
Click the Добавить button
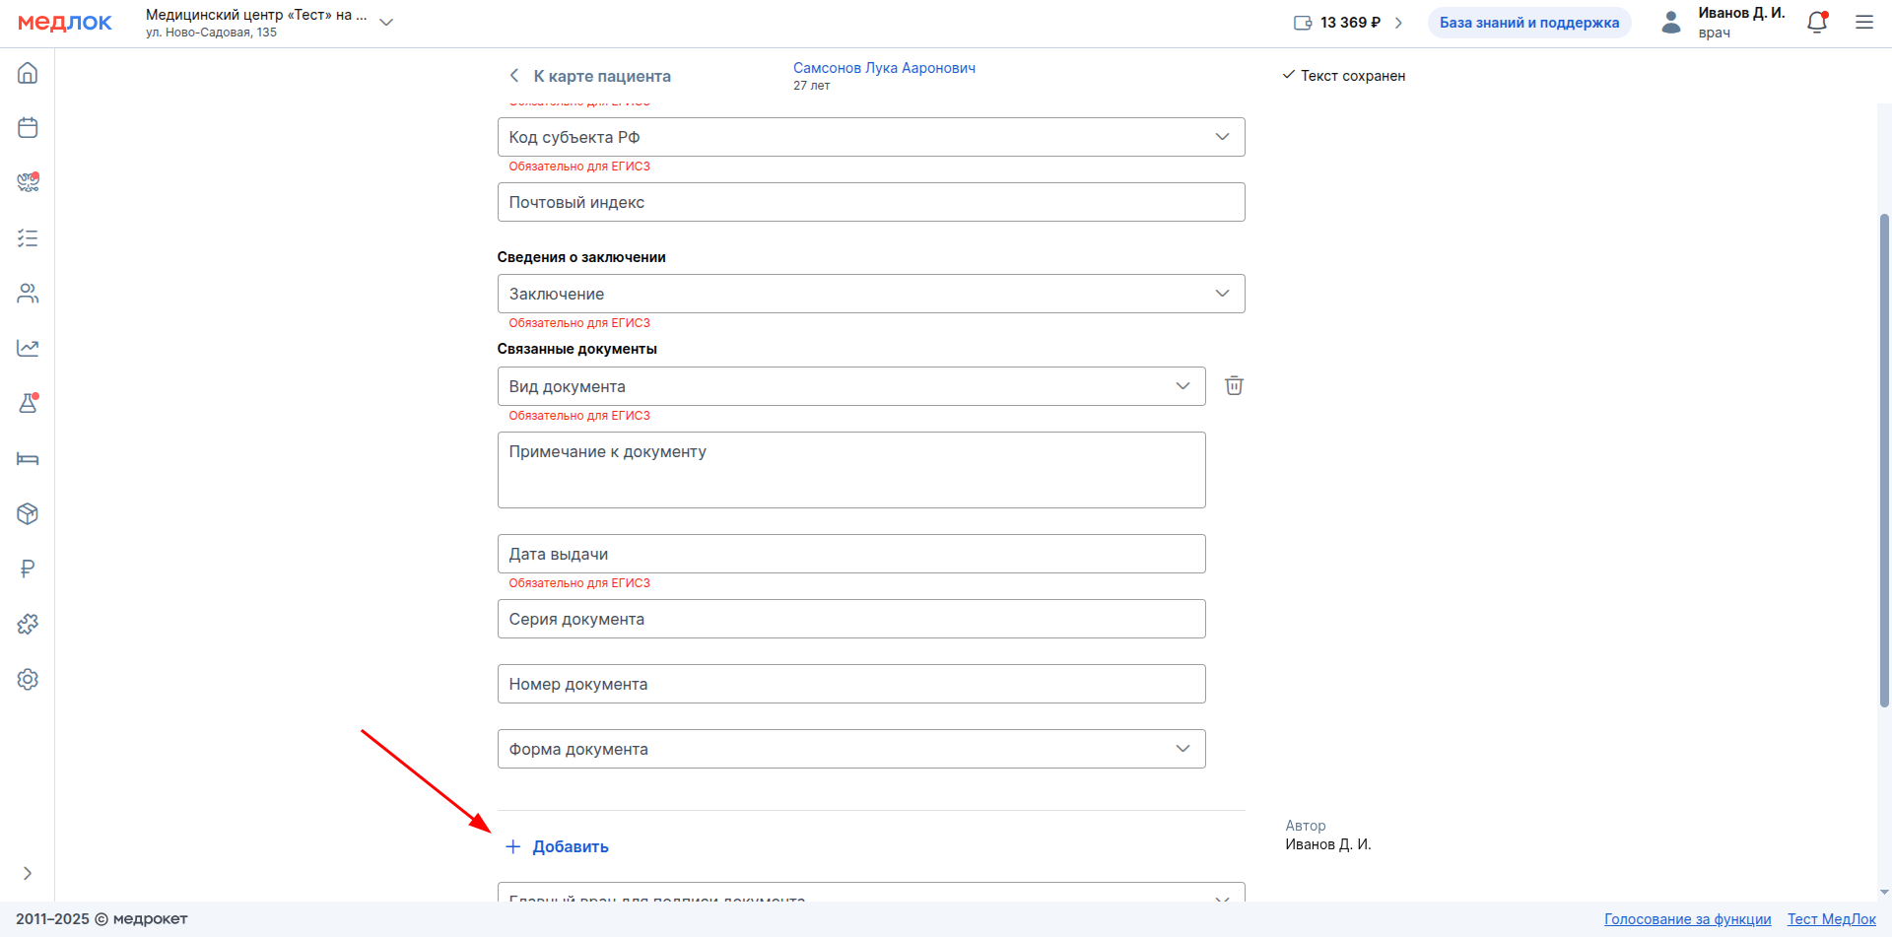(558, 846)
